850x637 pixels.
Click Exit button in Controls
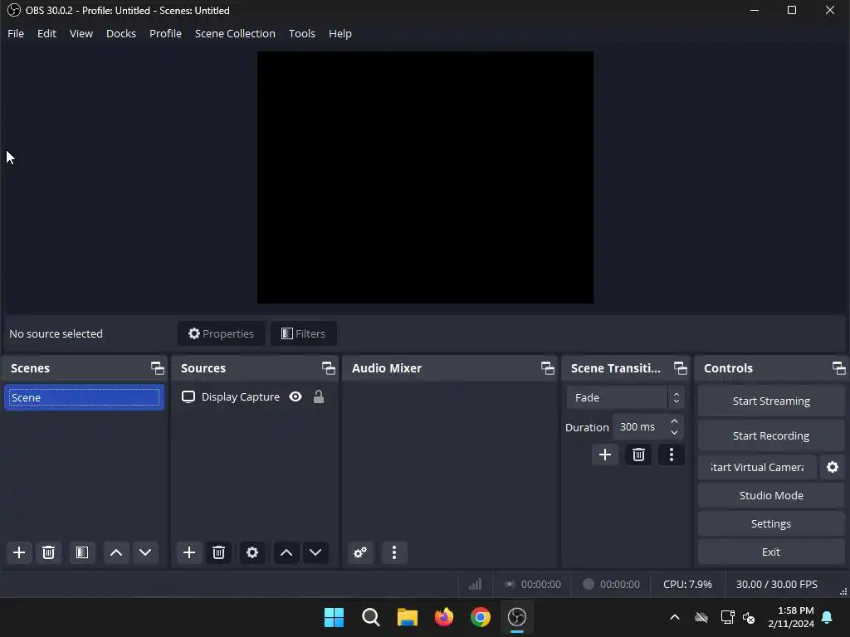pos(771,552)
